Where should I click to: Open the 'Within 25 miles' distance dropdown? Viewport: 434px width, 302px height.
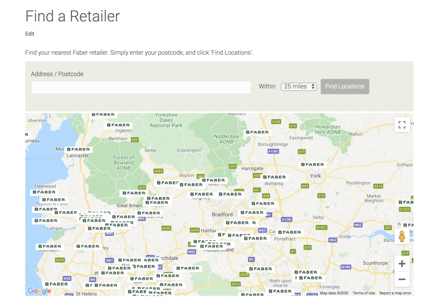[298, 86]
